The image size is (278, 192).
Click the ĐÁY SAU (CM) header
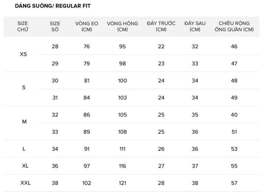click(195, 26)
